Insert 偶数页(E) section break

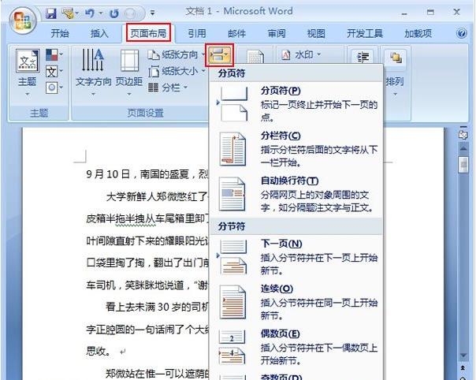click(x=296, y=347)
